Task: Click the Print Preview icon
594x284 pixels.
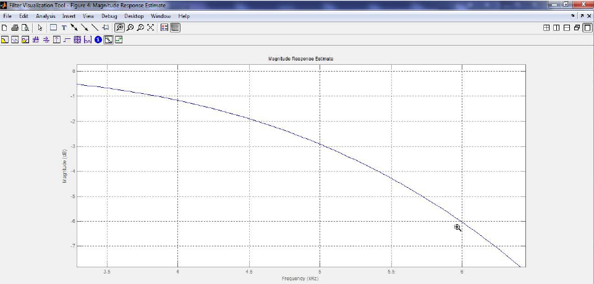Action: [25, 28]
